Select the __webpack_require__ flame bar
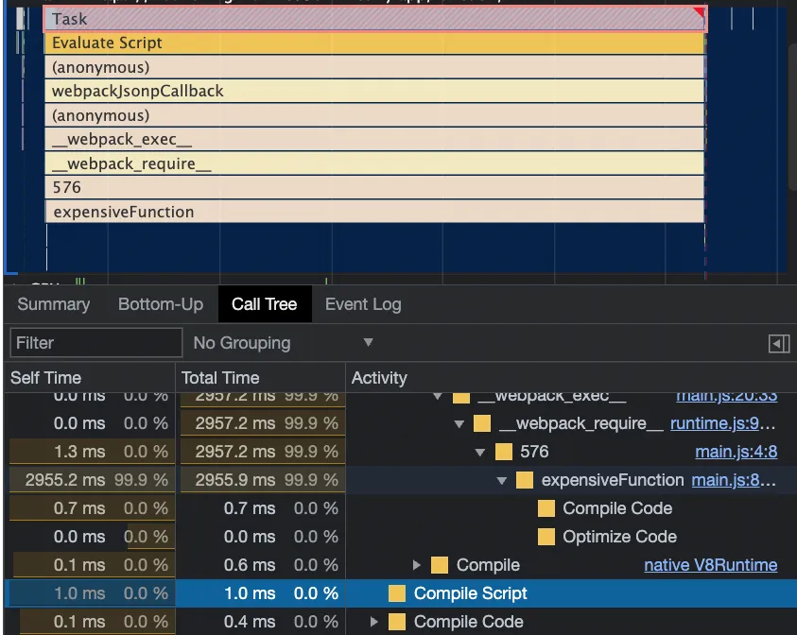 point(374,163)
